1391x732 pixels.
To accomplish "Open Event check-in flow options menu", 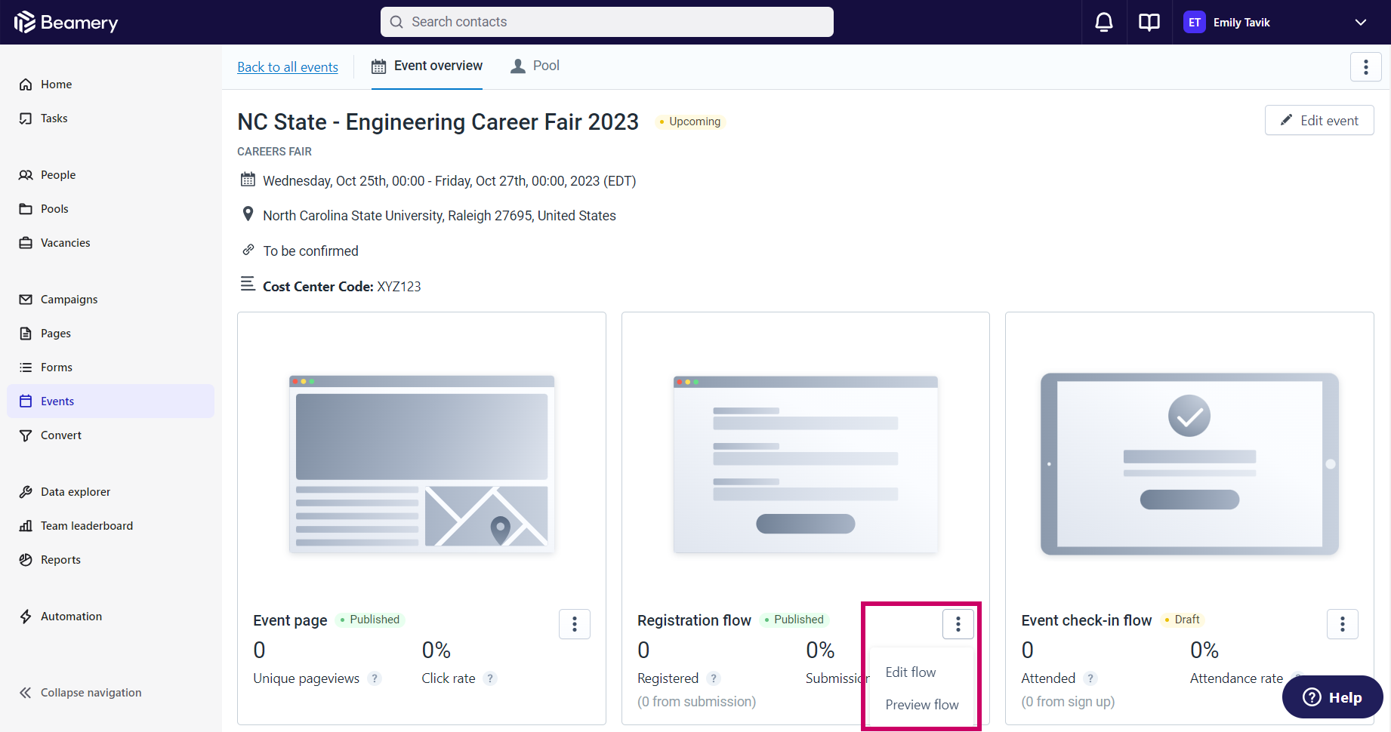I will 1343,624.
